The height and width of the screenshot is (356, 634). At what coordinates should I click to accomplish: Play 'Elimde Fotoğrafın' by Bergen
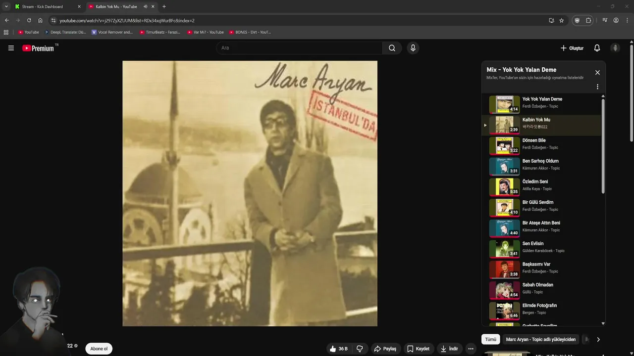coord(541,311)
